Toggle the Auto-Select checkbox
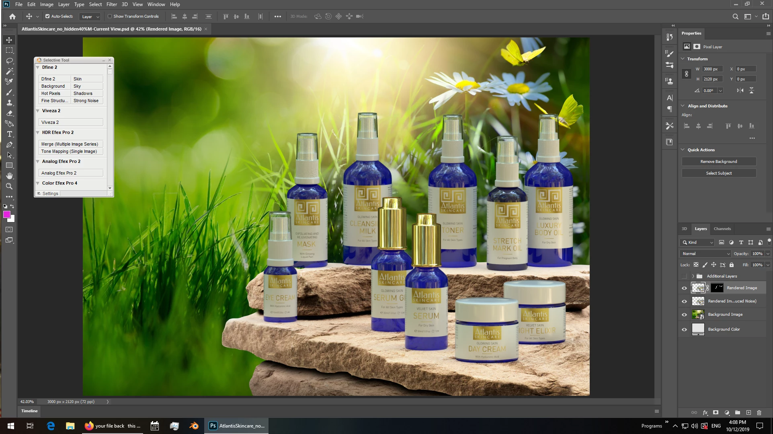The height and width of the screenshot is (434, 773). [47, 16]
